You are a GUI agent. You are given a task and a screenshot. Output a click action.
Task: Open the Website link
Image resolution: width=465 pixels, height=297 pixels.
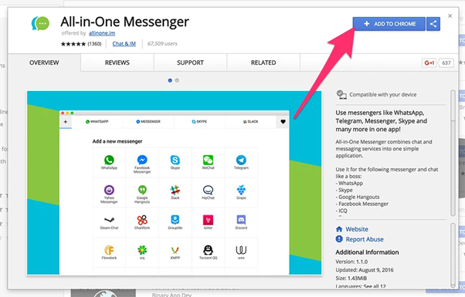357,229
